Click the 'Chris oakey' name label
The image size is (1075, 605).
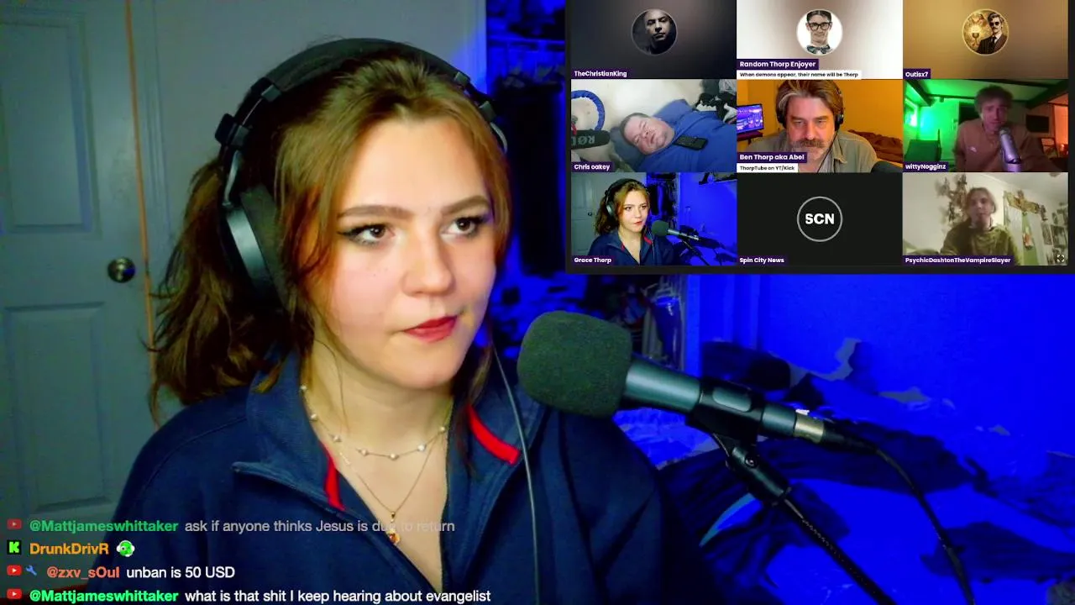[591, 167]
